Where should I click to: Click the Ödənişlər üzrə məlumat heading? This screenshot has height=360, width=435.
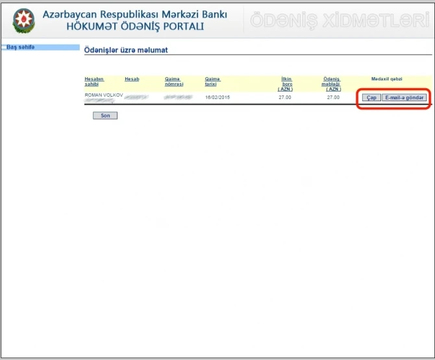coord(126,50)
